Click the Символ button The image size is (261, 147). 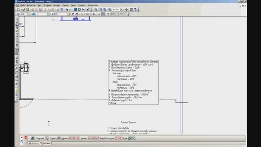point(51,138)
